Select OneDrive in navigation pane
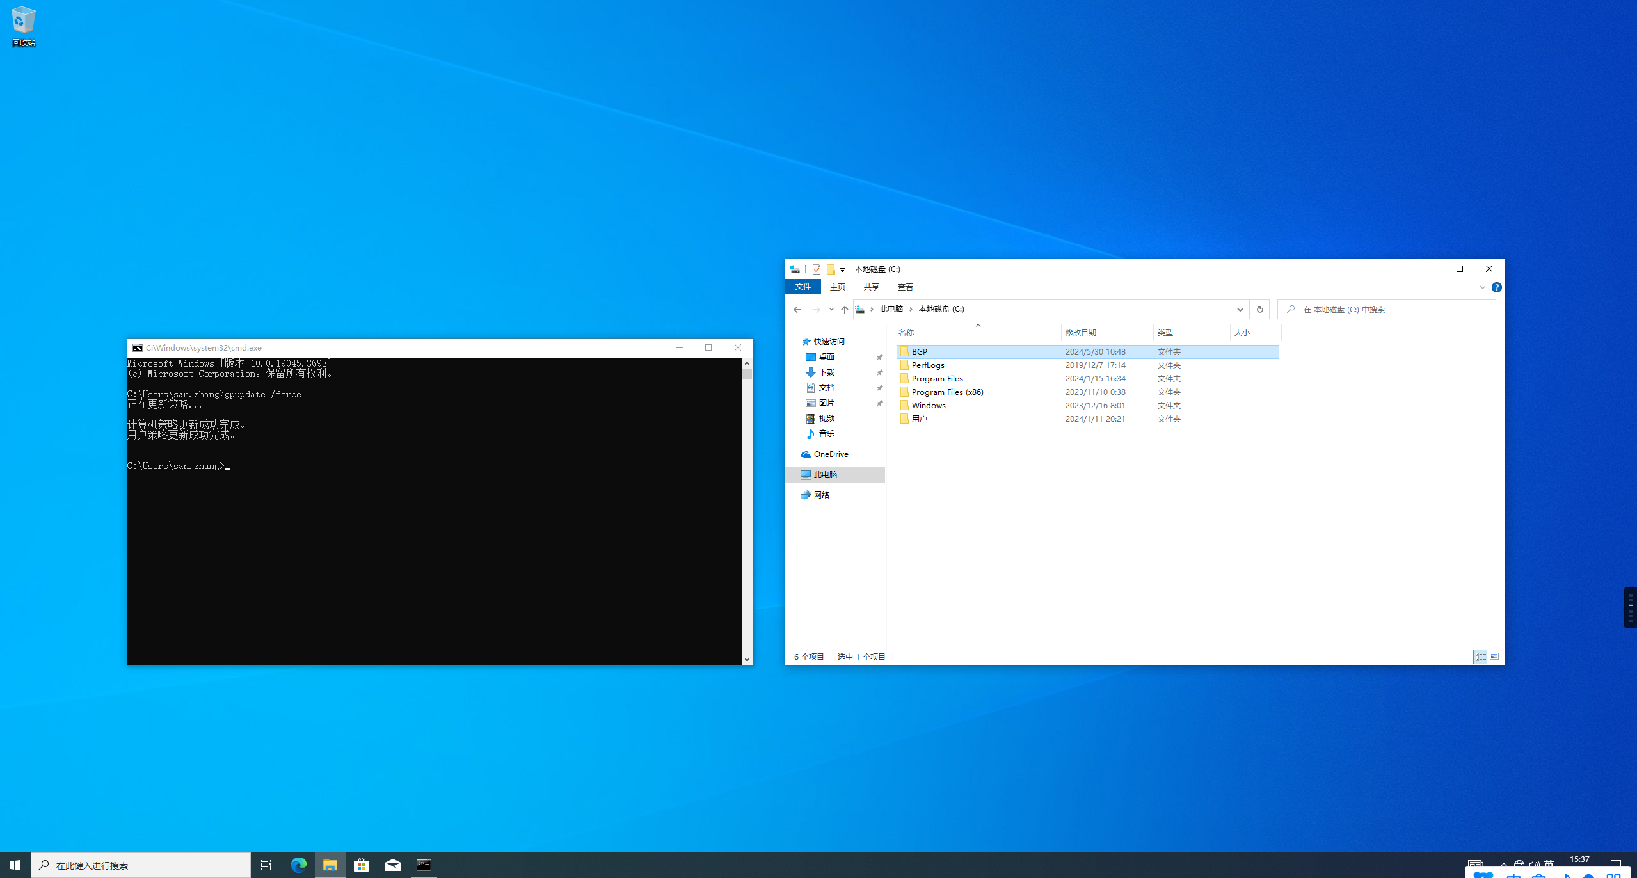Screen dimensions: 1637x878 point(830,454)
